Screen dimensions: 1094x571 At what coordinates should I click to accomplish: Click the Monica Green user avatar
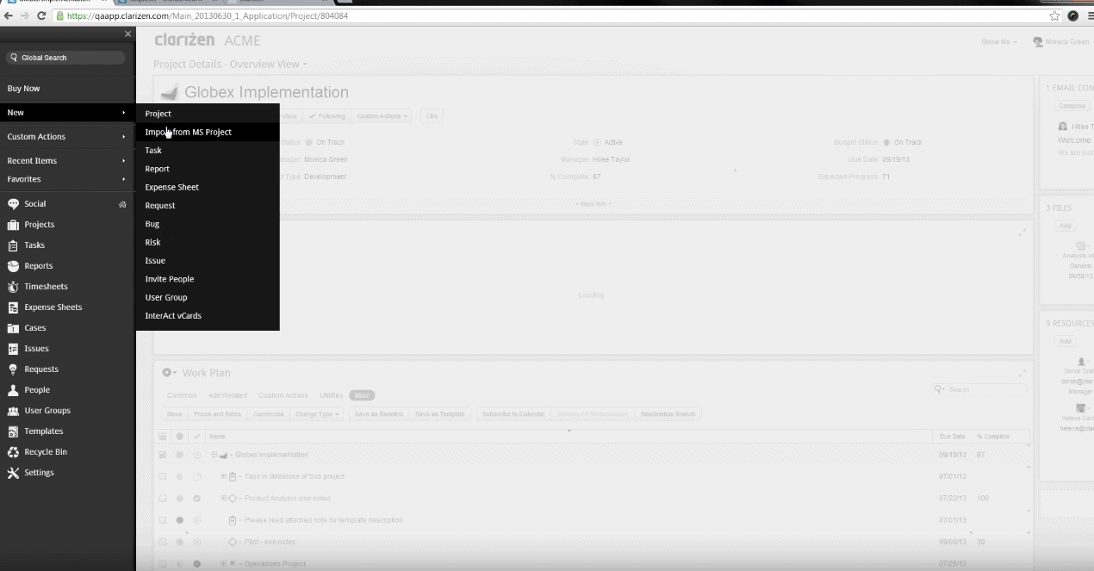point(1038,41)
